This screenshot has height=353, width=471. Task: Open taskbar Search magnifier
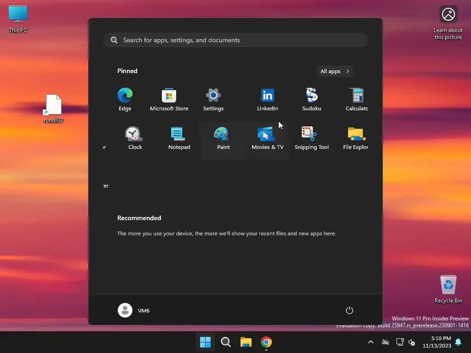[225, 342]
